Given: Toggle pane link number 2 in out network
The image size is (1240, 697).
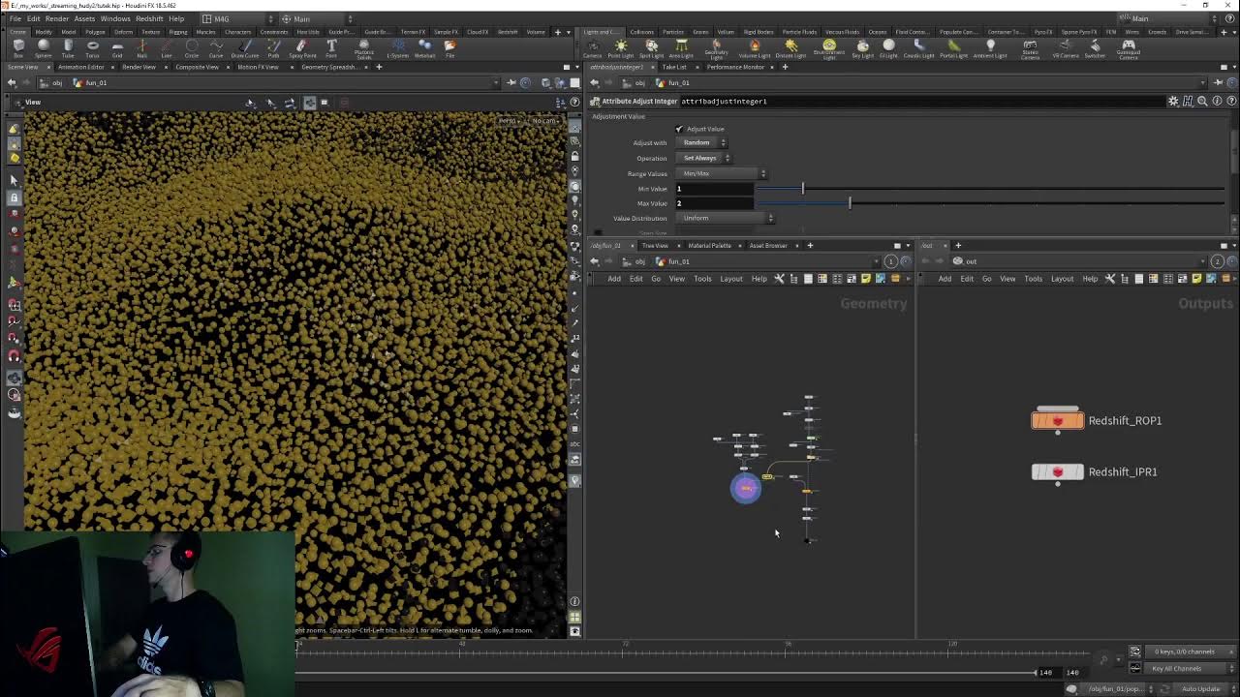Looking at the screenshot, I should 1217,261.
